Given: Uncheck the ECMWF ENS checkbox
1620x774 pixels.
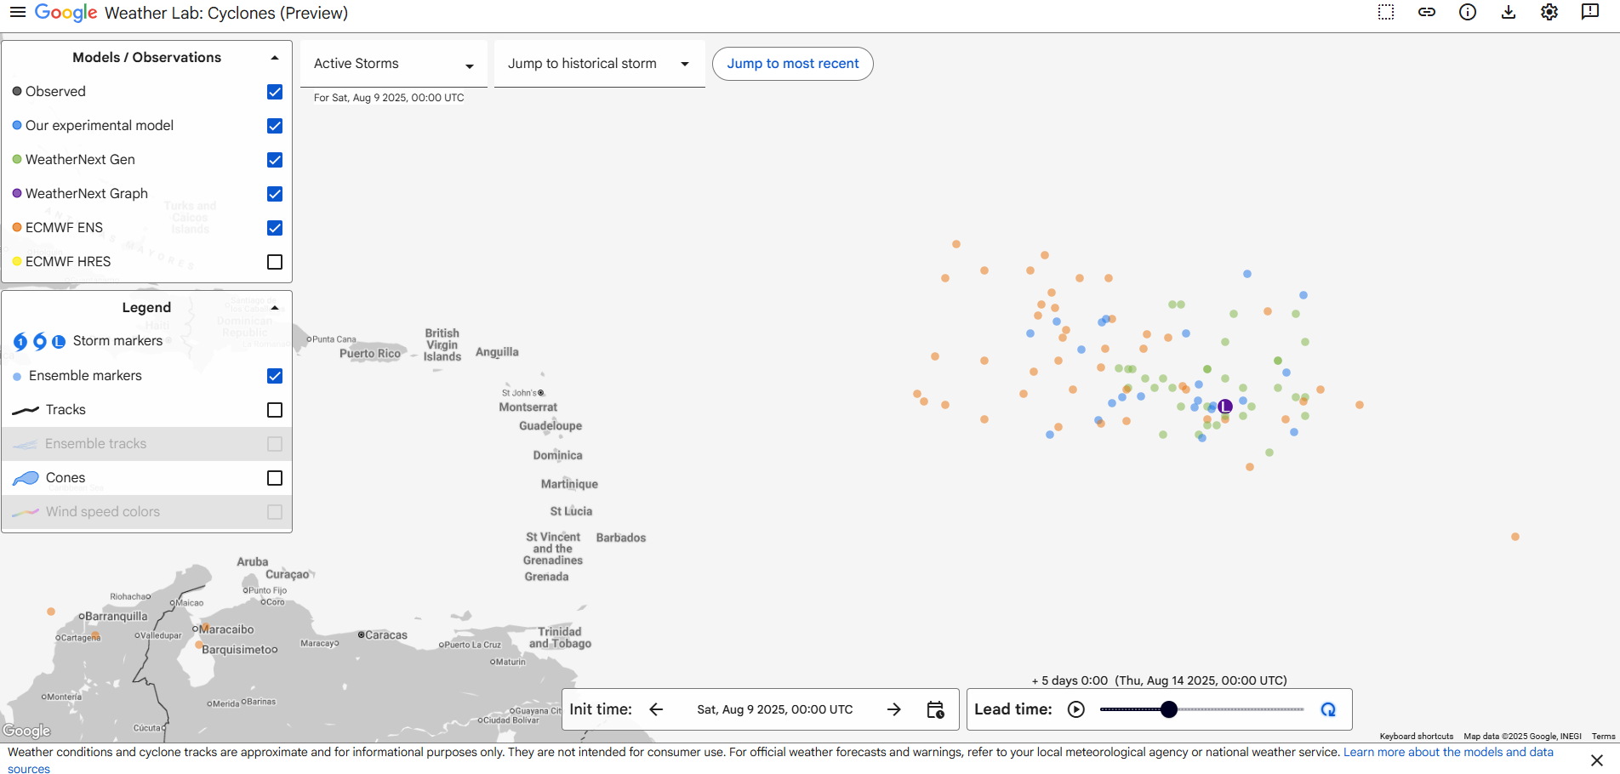Looking at the screenshot, I should point(275,228).
